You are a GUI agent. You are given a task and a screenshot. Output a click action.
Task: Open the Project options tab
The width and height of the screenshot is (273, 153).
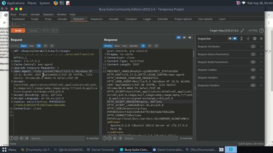pos(183,19)
